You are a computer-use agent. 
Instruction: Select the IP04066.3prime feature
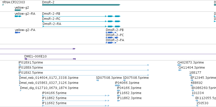pyautogui.click(x=118, y=85)
